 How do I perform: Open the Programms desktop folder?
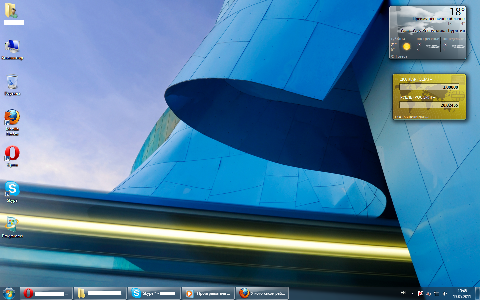point(12,225)
